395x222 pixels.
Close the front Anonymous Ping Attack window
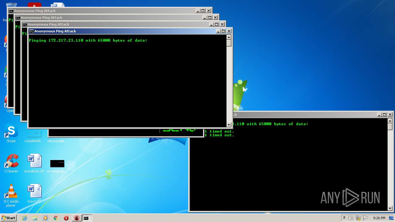click(229, 31)
